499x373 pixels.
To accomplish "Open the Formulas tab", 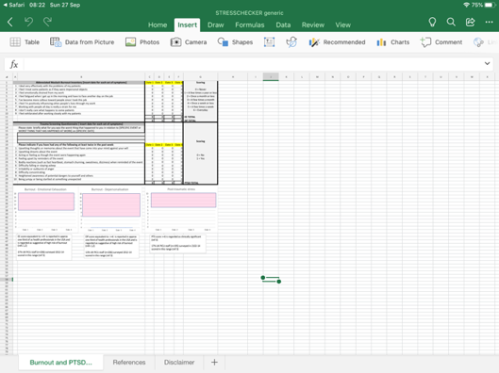I will click(x=249, y=24).
